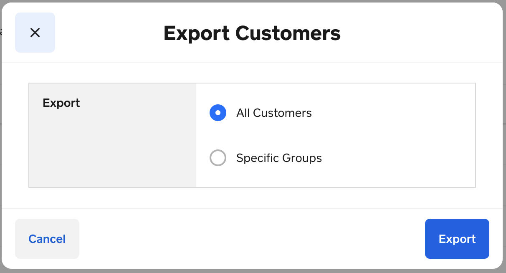Screen dimensions: 506x273
Task: Click the Export Customers dialog title
Action: pyautogui.click(x=252, y=33)
